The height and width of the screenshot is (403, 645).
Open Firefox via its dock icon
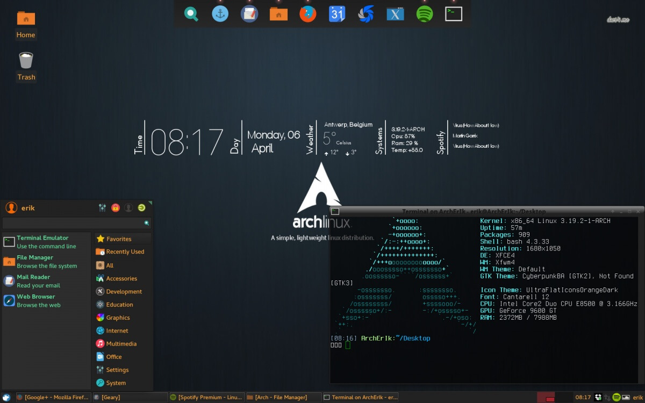pyautogui.click(x=307, y=13)
